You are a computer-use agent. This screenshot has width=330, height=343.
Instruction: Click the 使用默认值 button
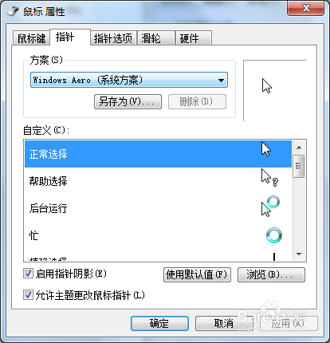pos(197,274)
